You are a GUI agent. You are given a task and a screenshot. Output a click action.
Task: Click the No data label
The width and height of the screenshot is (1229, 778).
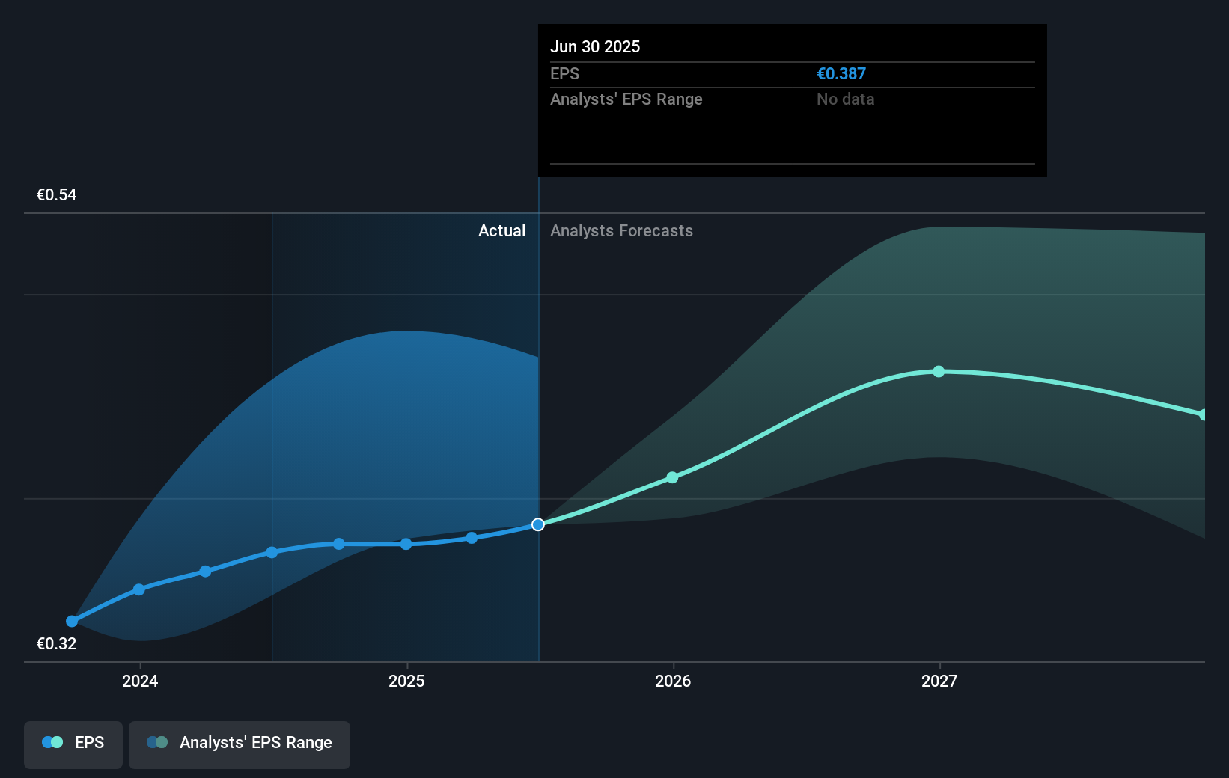[x=845, y=99]
